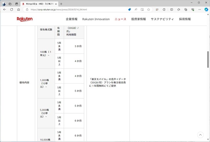Go to the browser home page
210x142 pixels.
click(x=19, y=10)
